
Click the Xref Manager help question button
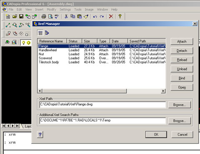pyautogui.click(x=40, y=134)
